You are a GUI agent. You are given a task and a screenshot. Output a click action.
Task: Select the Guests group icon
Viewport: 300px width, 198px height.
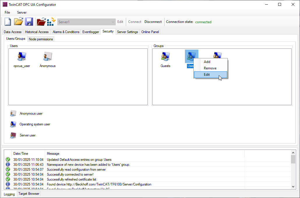165,57
